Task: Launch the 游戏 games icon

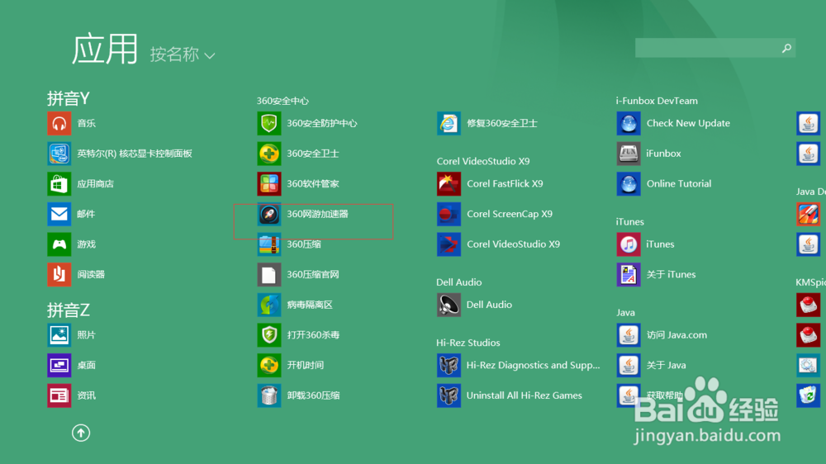Action: [59, 244]
